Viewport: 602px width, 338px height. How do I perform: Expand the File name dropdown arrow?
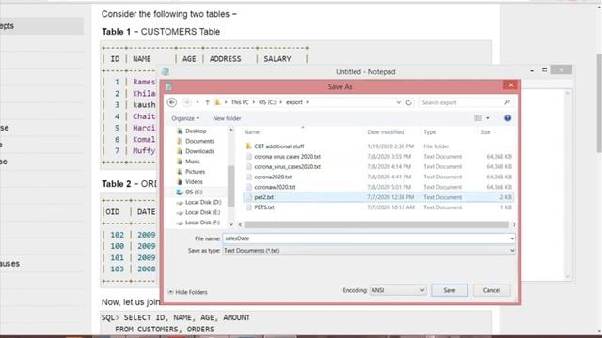tap(512, 238)
